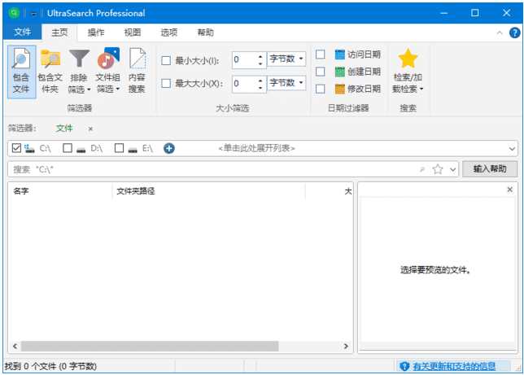The width and height of the screenshot is (524, 375).
Task: Click the right scroll arrow of results
Action: click(346, 347)
